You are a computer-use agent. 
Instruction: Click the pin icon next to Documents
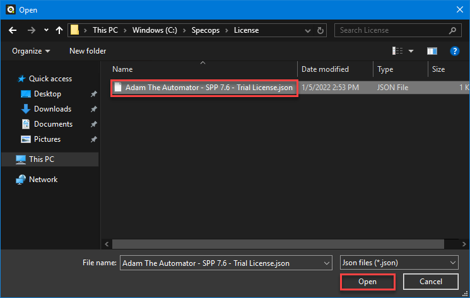point(94,124)
